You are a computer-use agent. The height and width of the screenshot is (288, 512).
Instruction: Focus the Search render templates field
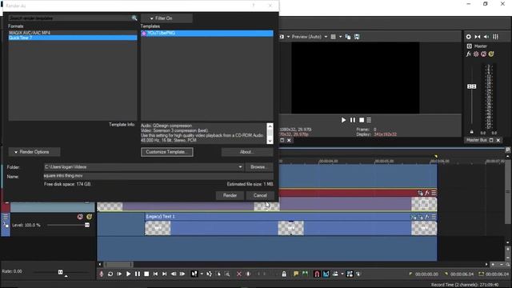[70, 18]
